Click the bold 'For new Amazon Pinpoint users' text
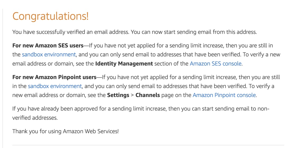This screenshot has width=287, height=148. [x=54, y=77]
